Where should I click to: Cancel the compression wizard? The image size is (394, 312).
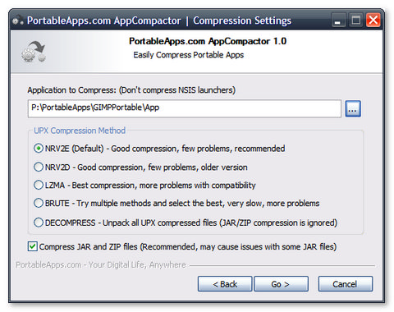click(346, 284)
